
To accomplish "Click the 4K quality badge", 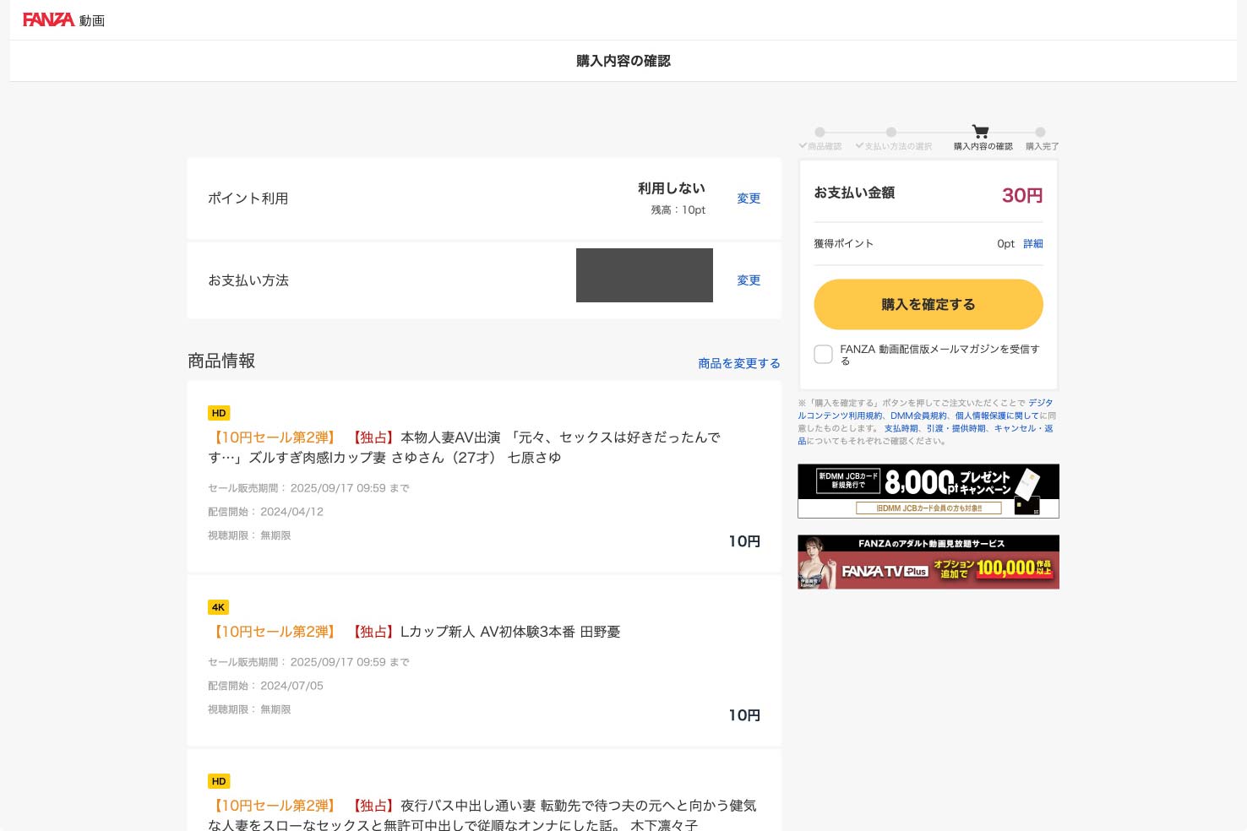I will point(218,607).
